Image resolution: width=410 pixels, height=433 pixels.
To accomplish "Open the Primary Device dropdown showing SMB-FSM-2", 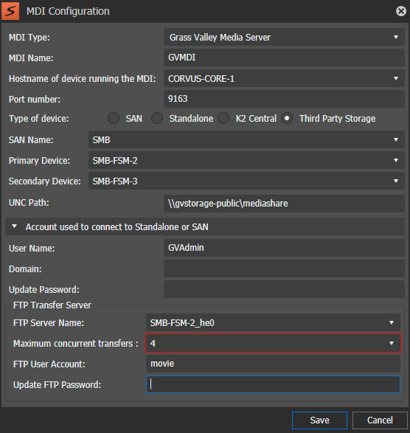I will 246,160.
